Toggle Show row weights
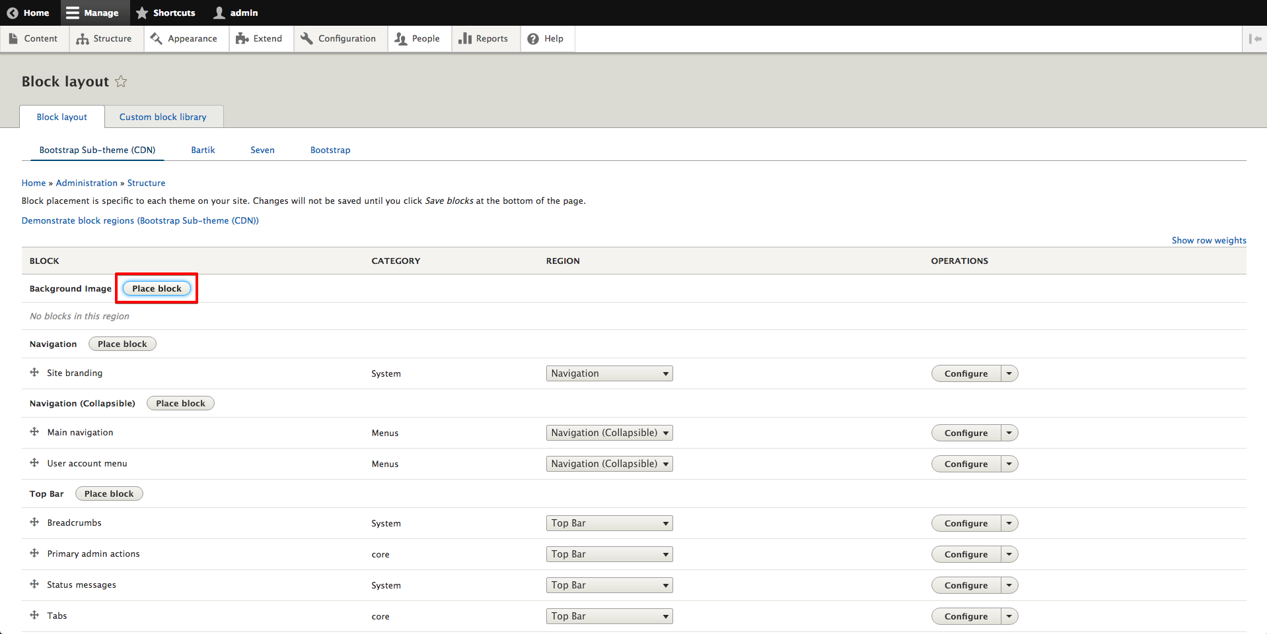Image resolution: width=1267 pixels, height=634 pixels. click(x=1208, y=241)
